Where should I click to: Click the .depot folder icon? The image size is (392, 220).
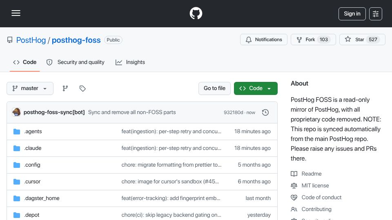coord(17,215)
